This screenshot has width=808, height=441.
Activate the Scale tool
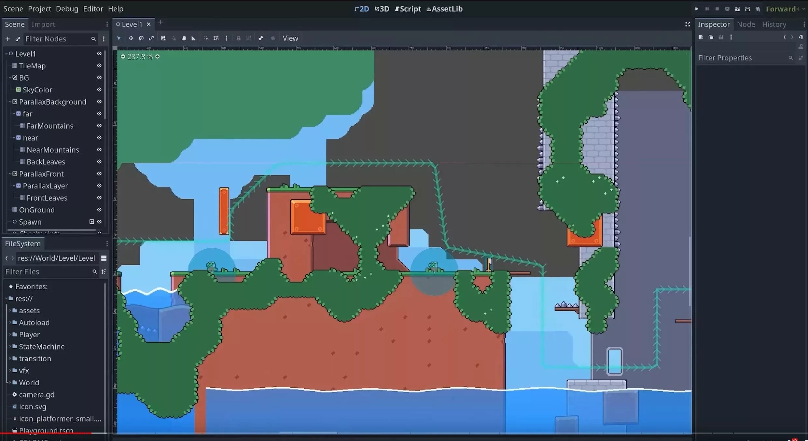151,38
